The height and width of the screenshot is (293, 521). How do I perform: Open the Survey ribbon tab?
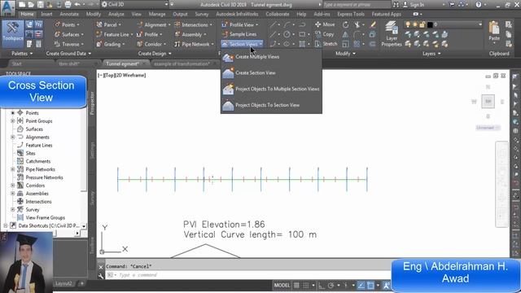click(x=202, y=15)
